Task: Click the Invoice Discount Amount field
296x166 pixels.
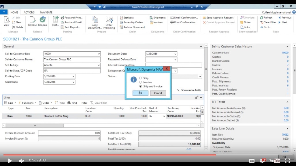Action: click(69, 133)
